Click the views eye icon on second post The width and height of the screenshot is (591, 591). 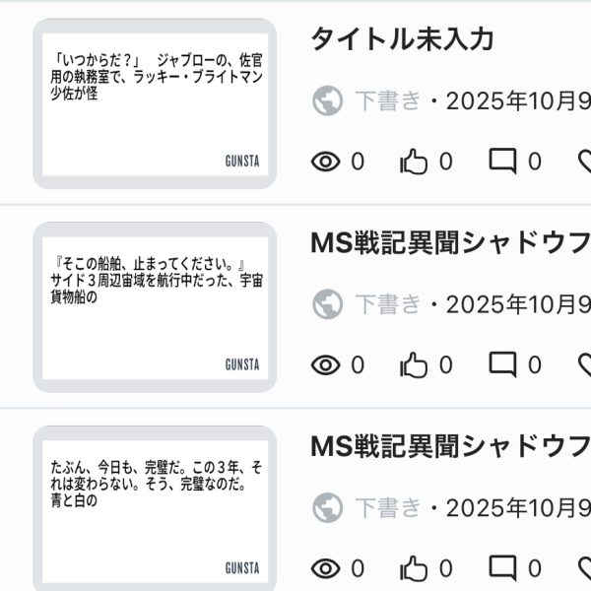tap(325, 365)
